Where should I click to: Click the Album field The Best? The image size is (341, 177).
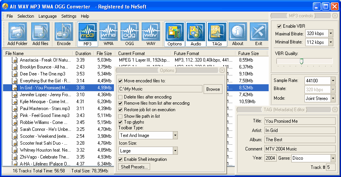tap(300, 140)
